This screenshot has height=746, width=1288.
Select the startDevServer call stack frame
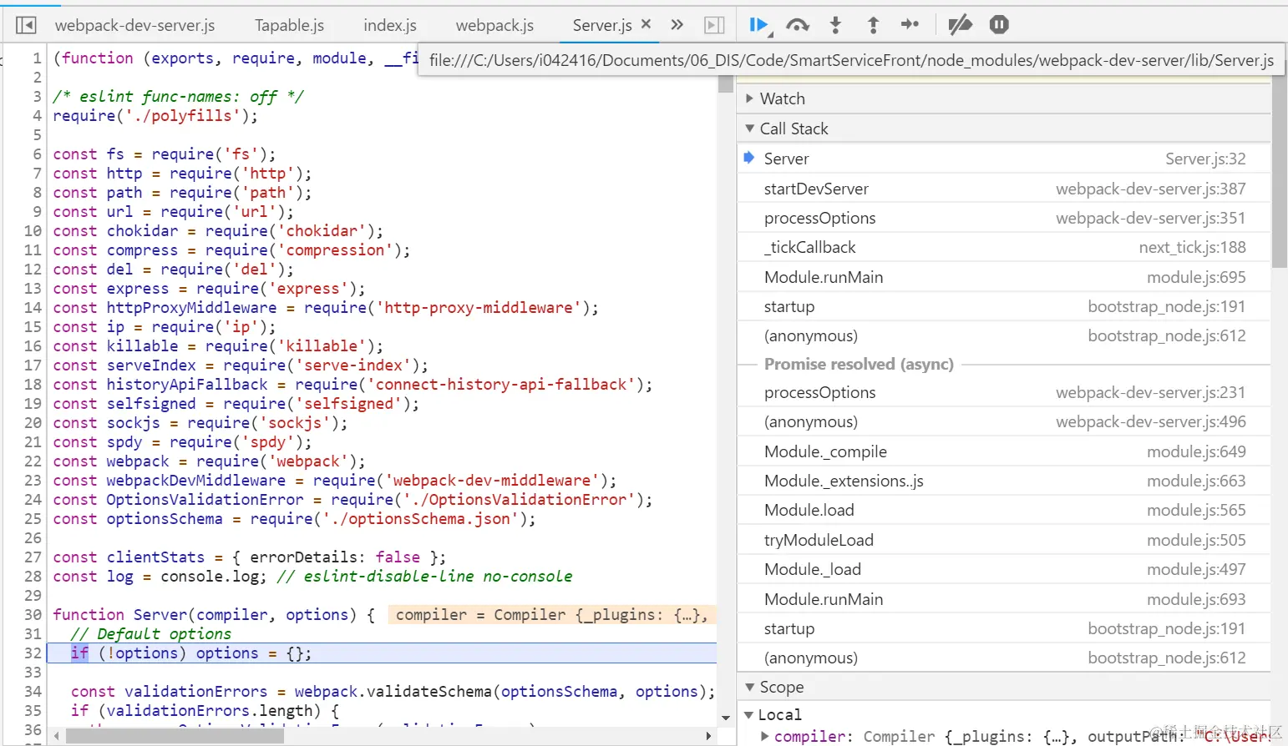coord(1004,189)
